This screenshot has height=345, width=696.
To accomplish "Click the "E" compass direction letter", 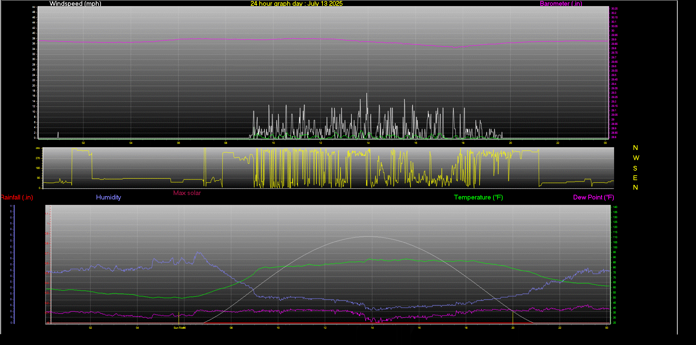I will tap(635, 178).
